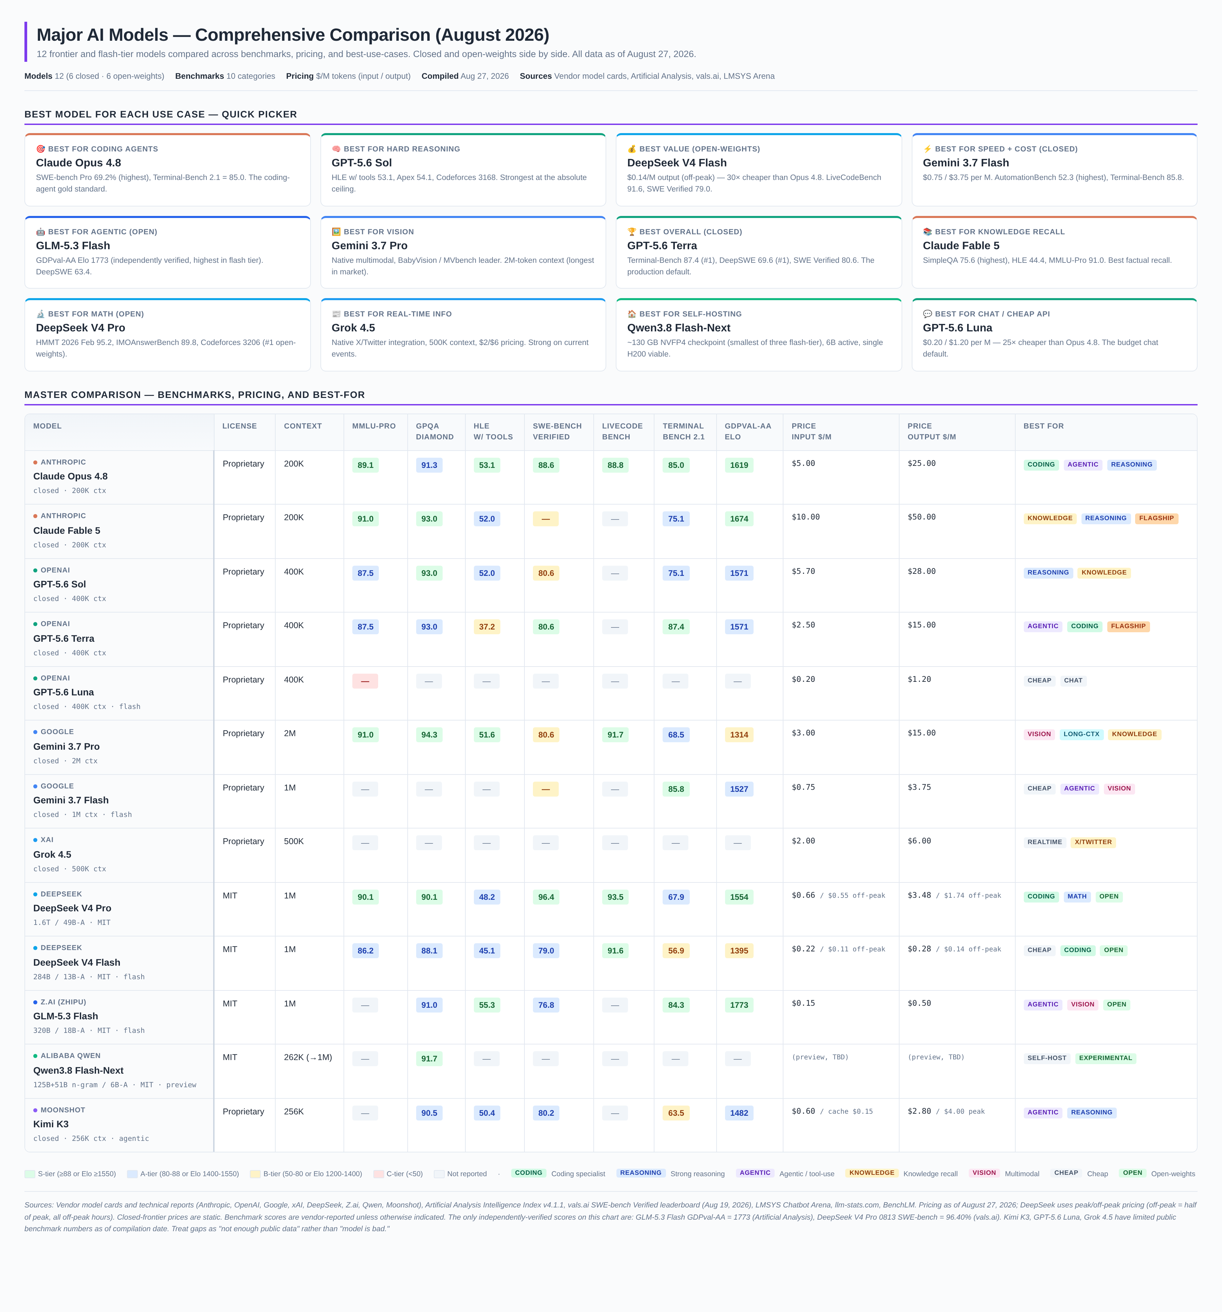This screenshot has height=1312, width=1222.
Task: Click the 94.3 GPQA Diamond cell for Gemini 3.7 Pro
Action: click(429, 735)
